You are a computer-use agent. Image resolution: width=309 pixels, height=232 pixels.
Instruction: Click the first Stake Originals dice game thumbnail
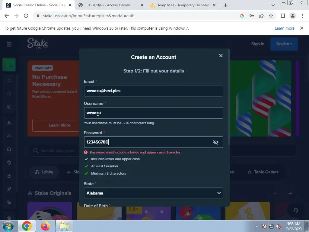[50, 211]
